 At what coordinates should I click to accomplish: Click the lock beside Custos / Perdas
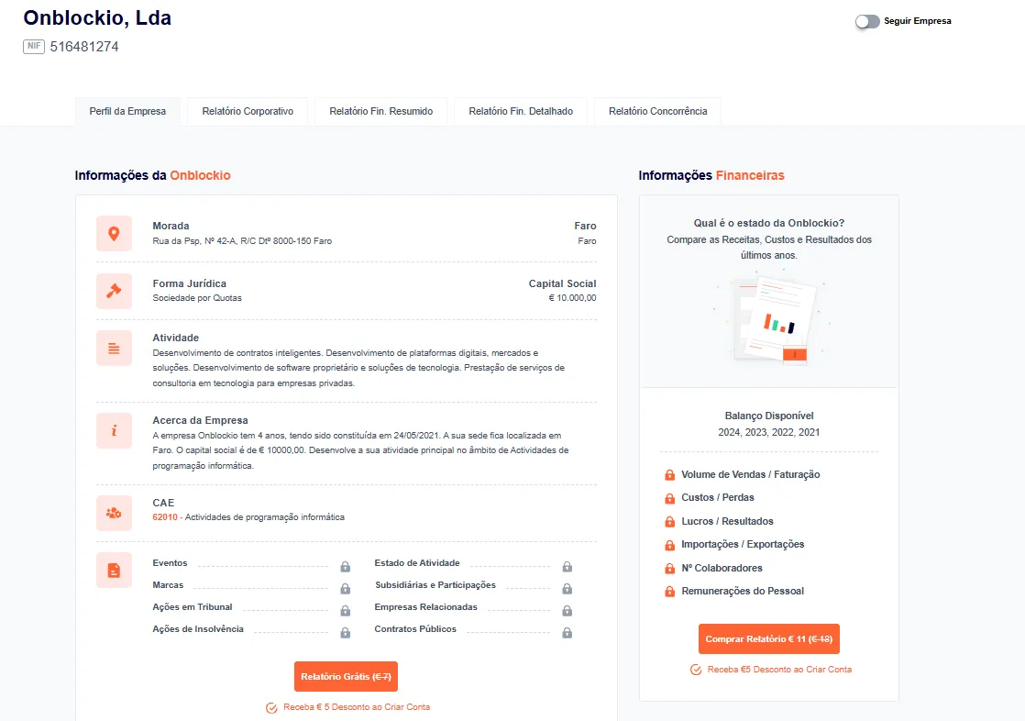pyautogui.click(x=669, y=498)
